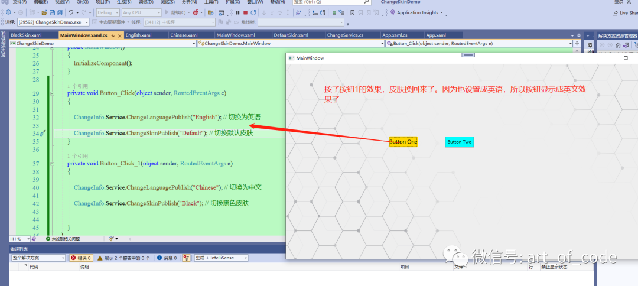
Task: Toggle the Error List filter funnel button
Action: (x=186, y=258)
